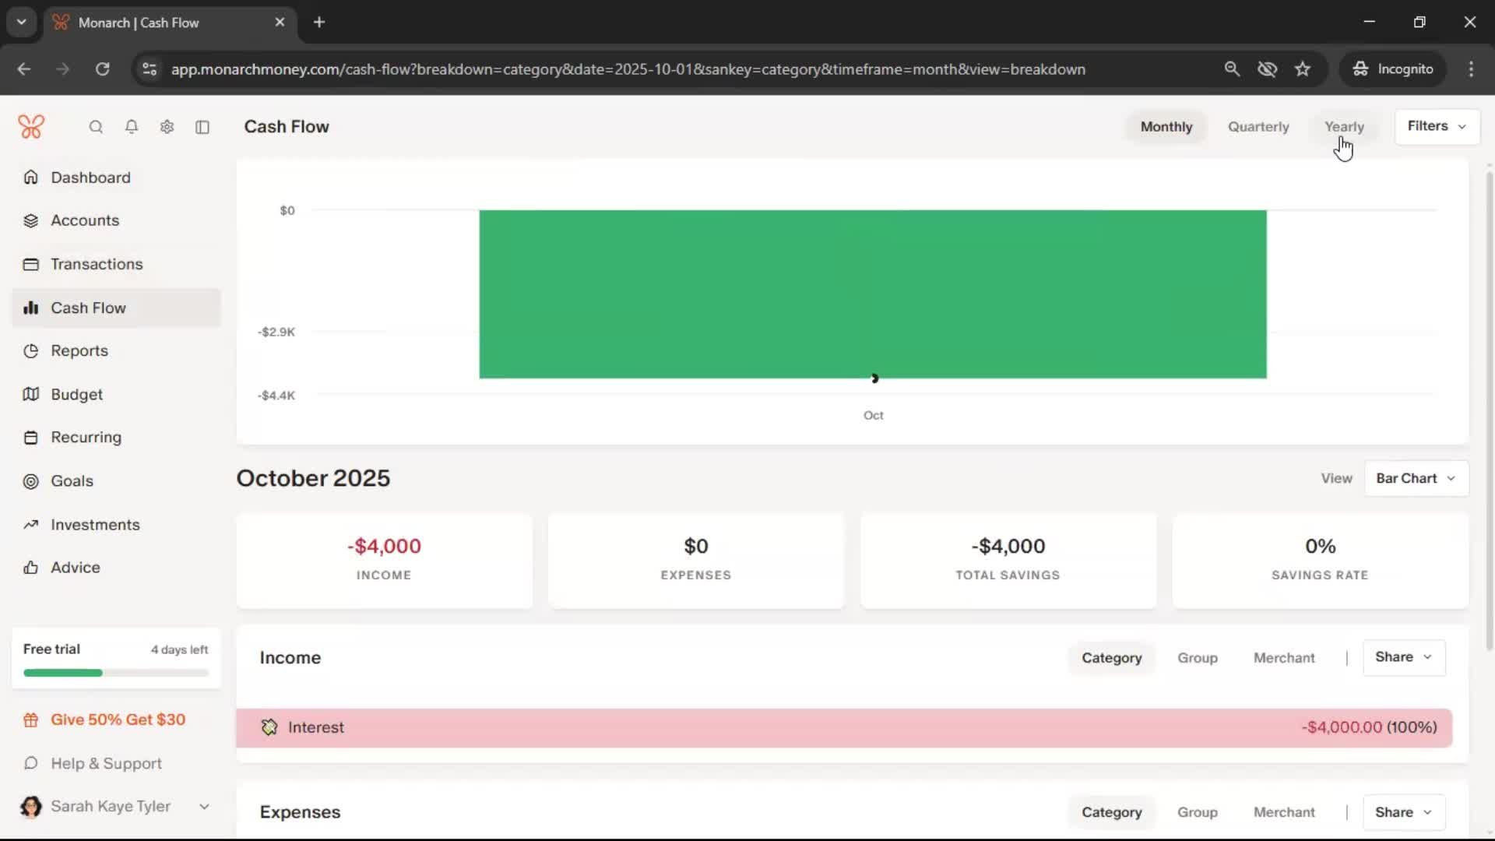Select Group tab in Expenses section

pyautogui.click(x=1197, y=812)
